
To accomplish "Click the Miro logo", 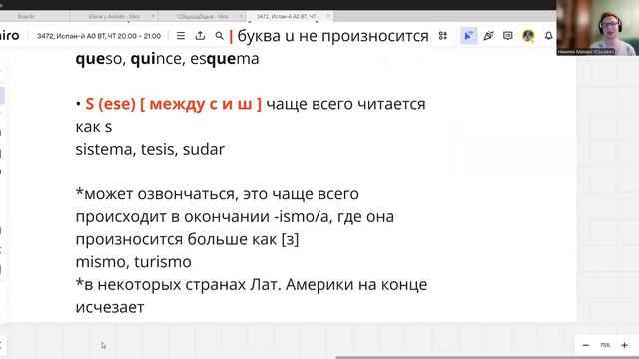I will click(x=9, y=36).
